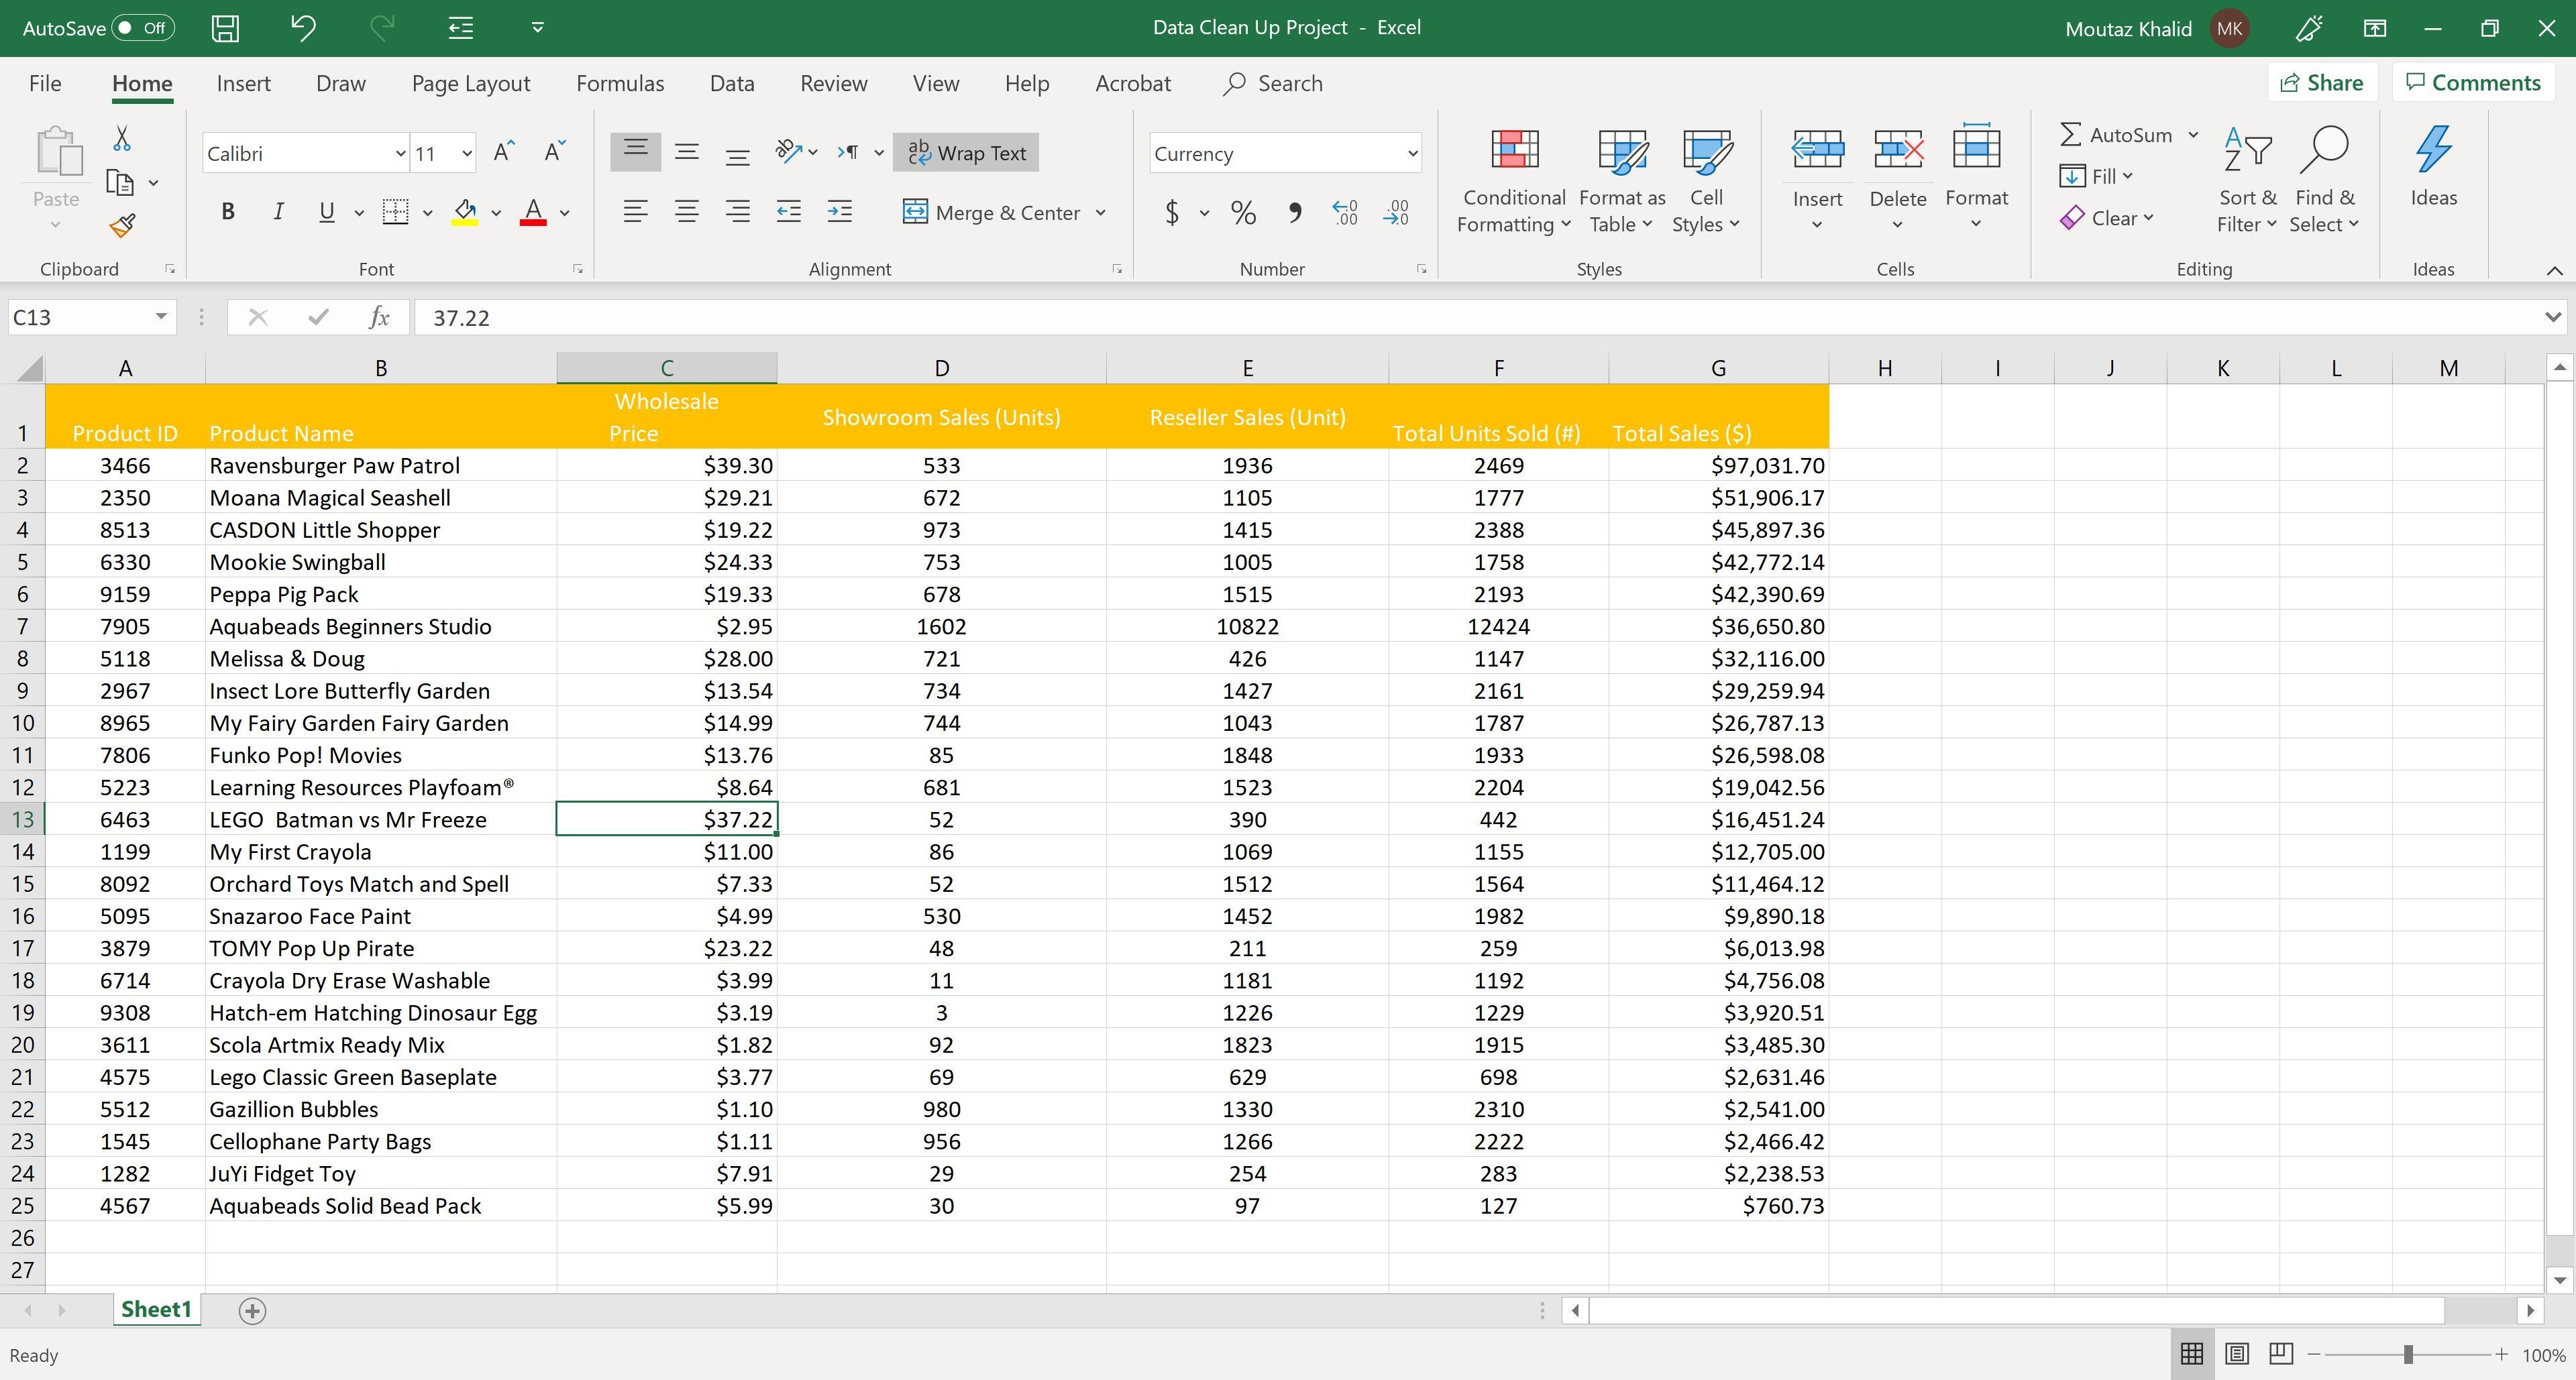The image size is (2576, 1380).
Task: Increase the cell indent
Action: pos(840,212)
